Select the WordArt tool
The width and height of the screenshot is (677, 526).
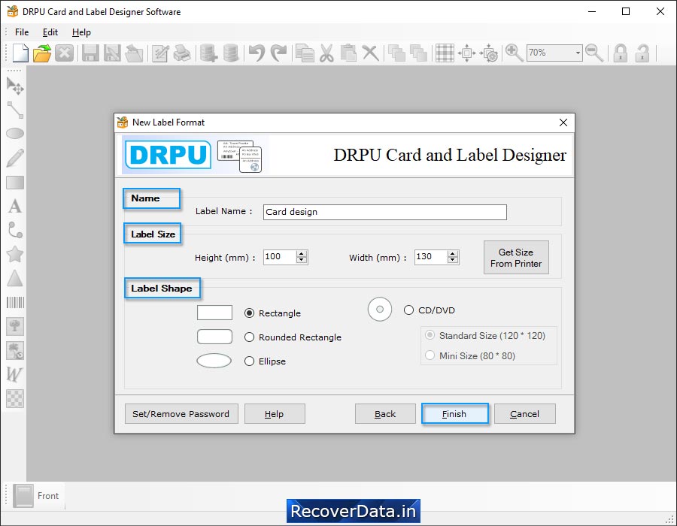tap(14, 374)
